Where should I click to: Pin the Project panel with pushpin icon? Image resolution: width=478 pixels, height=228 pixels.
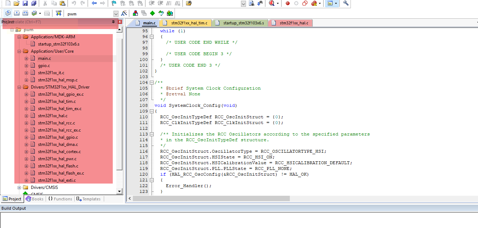point(113,22)
